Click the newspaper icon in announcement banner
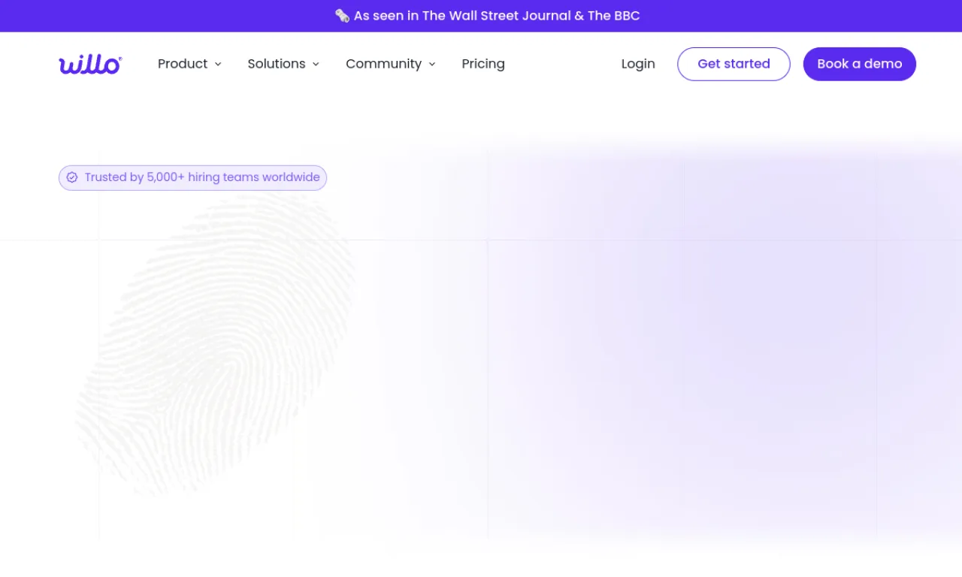 pyautogui.click(x=342, y=16)
